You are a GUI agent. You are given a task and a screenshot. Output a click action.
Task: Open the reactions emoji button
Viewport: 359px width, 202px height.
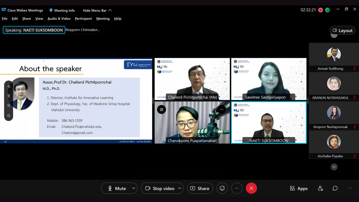222,188
